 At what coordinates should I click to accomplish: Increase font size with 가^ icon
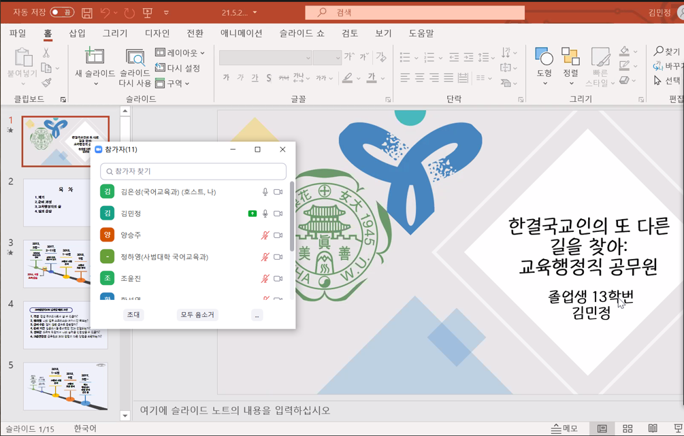click(348, 56)
